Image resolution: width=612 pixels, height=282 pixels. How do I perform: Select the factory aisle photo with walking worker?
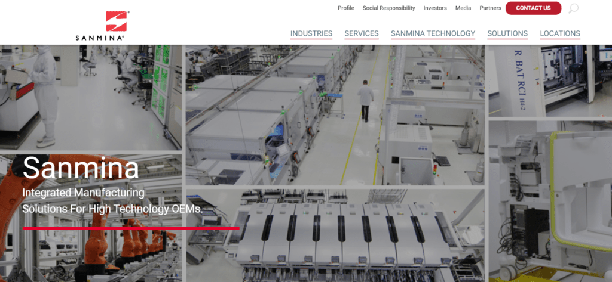coord(335,113)
